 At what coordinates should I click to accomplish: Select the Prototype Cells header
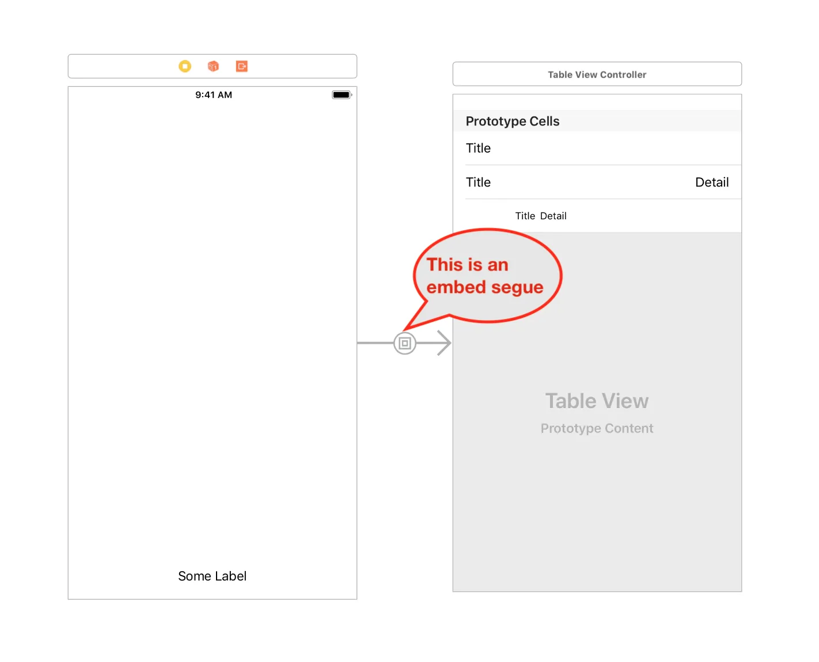tap(597, 121)
